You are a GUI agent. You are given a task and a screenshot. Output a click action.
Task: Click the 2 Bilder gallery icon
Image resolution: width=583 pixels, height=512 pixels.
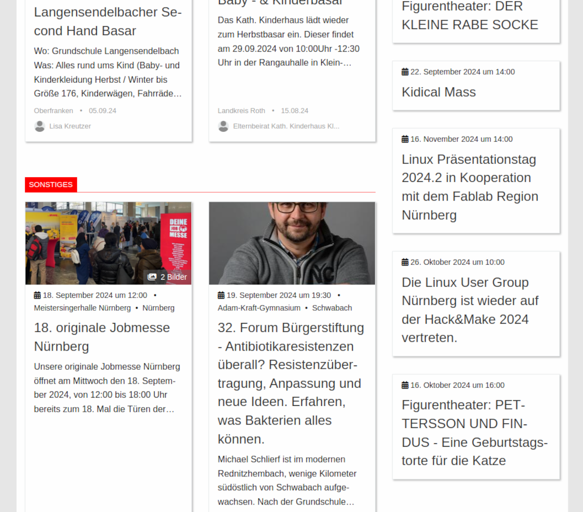(x=152, y=277)
